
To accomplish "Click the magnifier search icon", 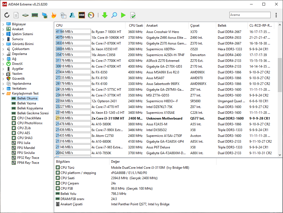I will (x=114, y=15).
